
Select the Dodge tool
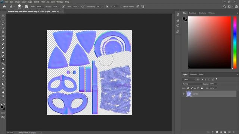click(x=3, y=72)
